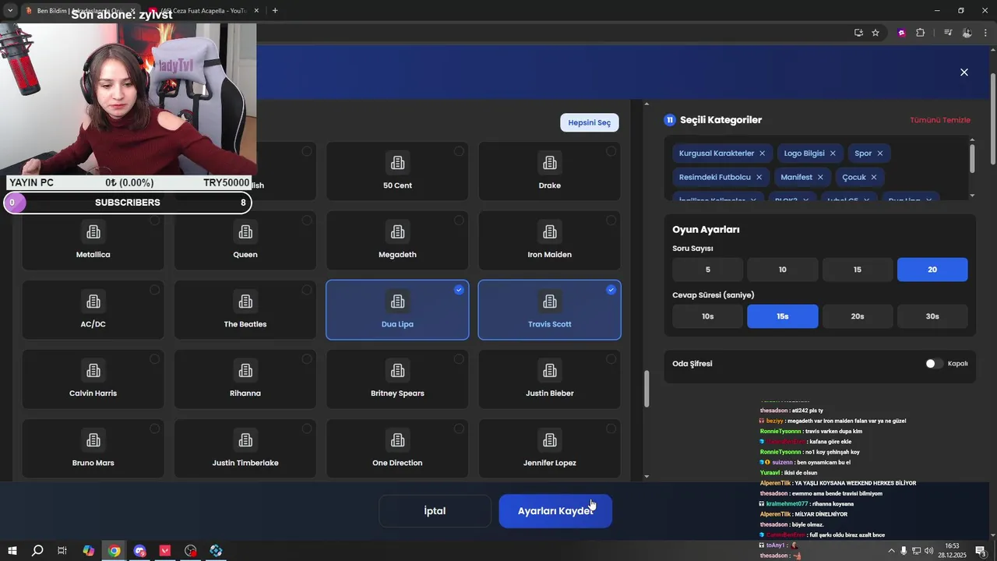The width and height of the screenshot is (997, 561).
Task: Remove the Resimdeki Futbolcu chip via its x
Action: coord(759,178)
